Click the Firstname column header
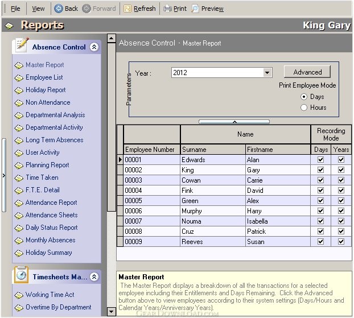 [278, 150]
